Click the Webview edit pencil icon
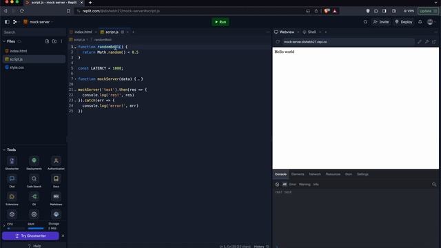Viewport: 441px width, 248px height. (x=420, y=41)
